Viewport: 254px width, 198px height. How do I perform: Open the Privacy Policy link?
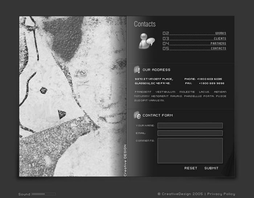(x=221, y=194)
